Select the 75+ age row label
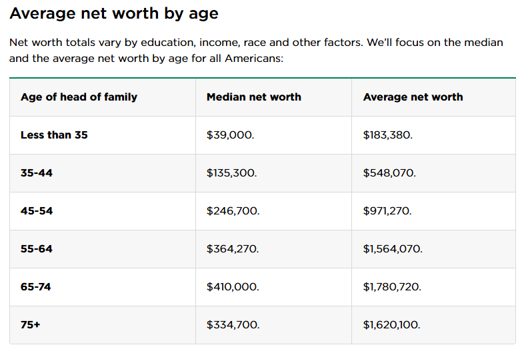528x351 pixels. click(30, 325)
